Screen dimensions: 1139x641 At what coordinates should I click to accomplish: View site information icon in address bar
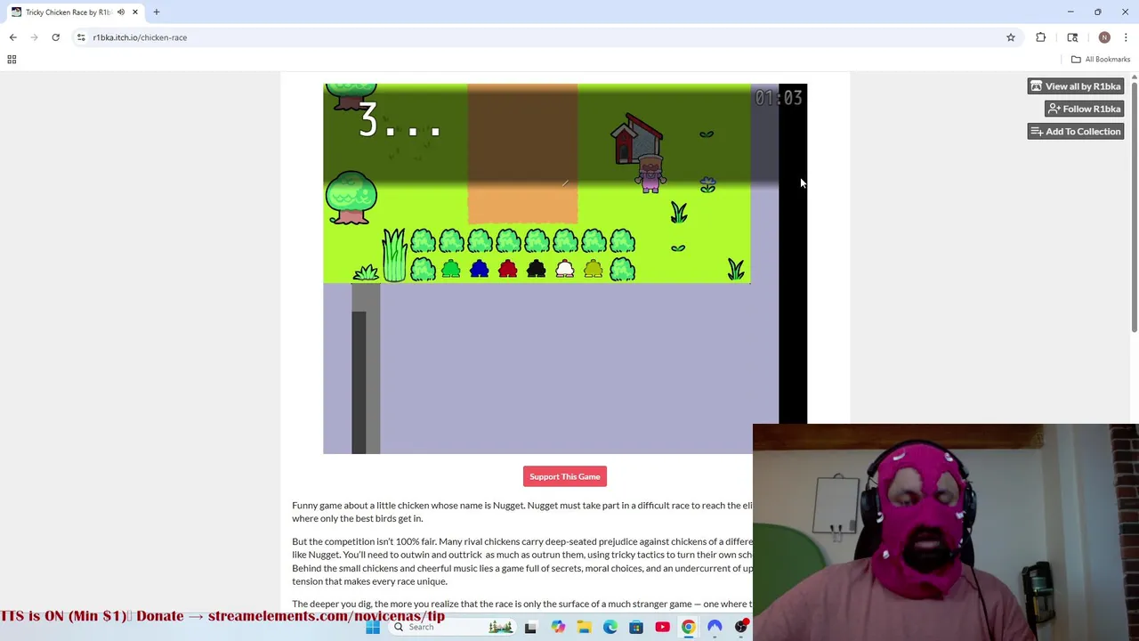pos(81,37)
